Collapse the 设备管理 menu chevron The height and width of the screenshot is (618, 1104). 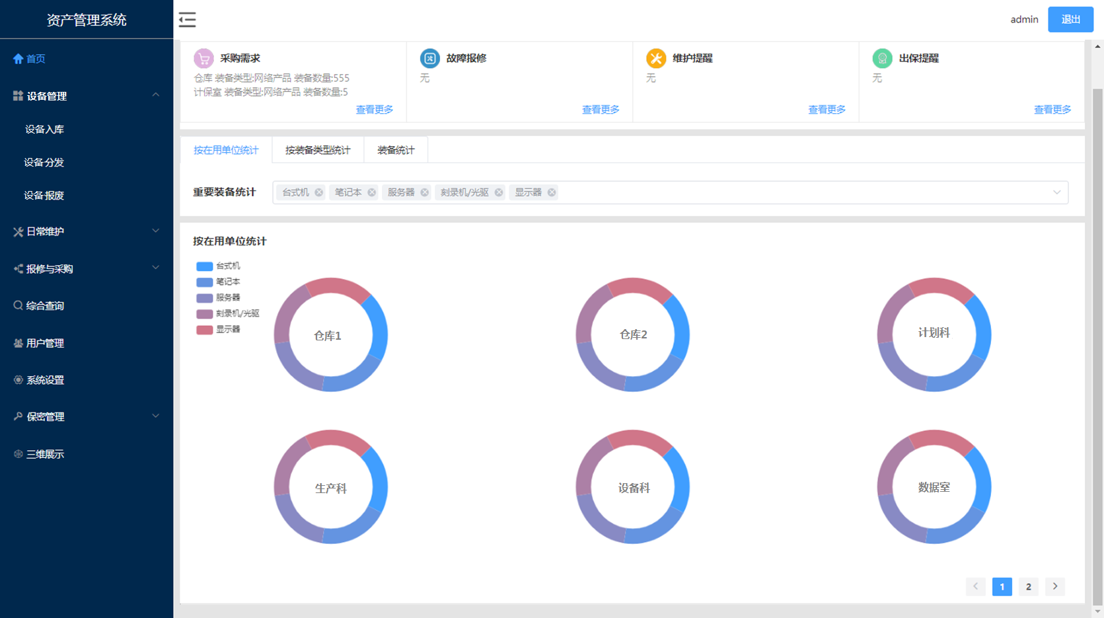click(x=156, y=95)
